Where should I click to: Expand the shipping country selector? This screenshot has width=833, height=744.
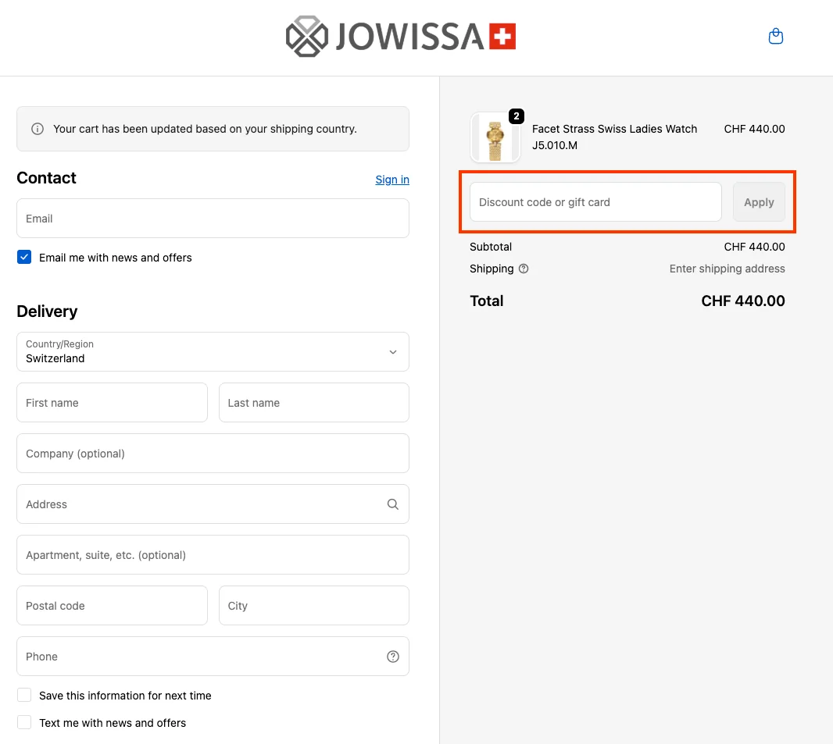[x=213, y=352]
